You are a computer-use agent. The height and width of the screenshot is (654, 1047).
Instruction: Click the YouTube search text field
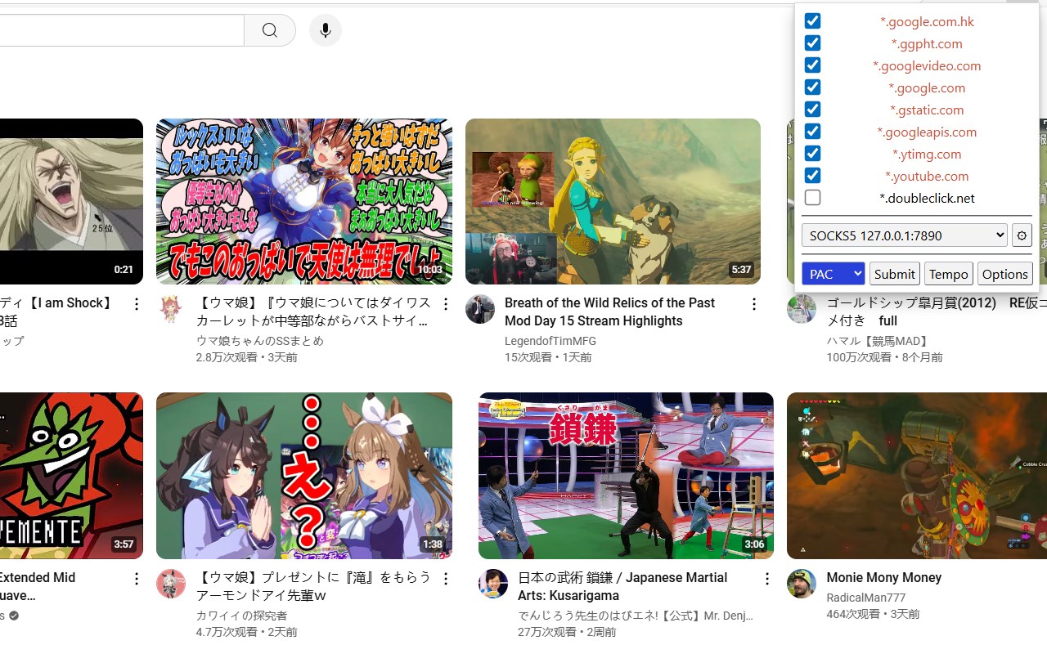tap(122, 30)
